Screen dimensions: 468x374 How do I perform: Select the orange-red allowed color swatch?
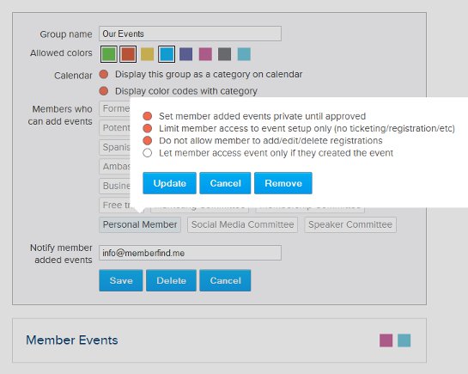128,54
